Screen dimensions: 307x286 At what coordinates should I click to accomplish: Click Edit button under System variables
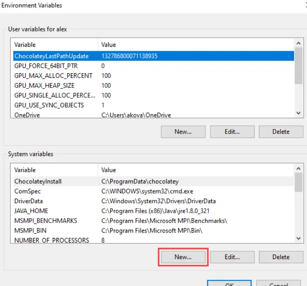232,257
